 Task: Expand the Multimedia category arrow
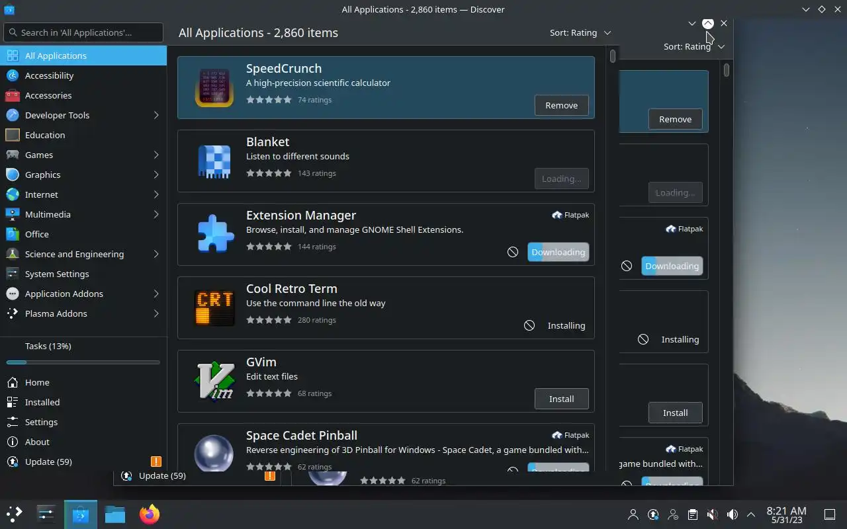point(156,214)
